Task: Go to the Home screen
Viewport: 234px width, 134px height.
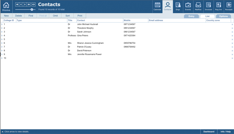Action: (x=6, y=7)
